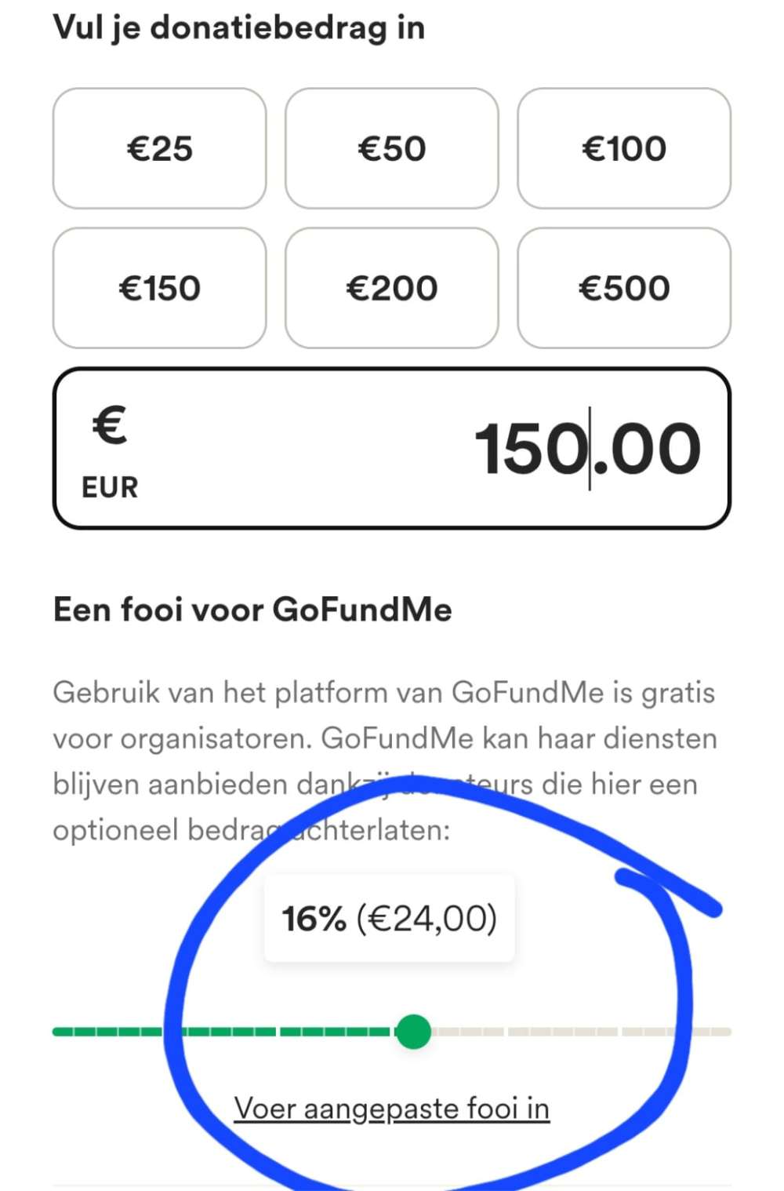Click the tip amount tooltip box above slider
Viewport: 784px width, 1191px height.
tap(390, 916)
